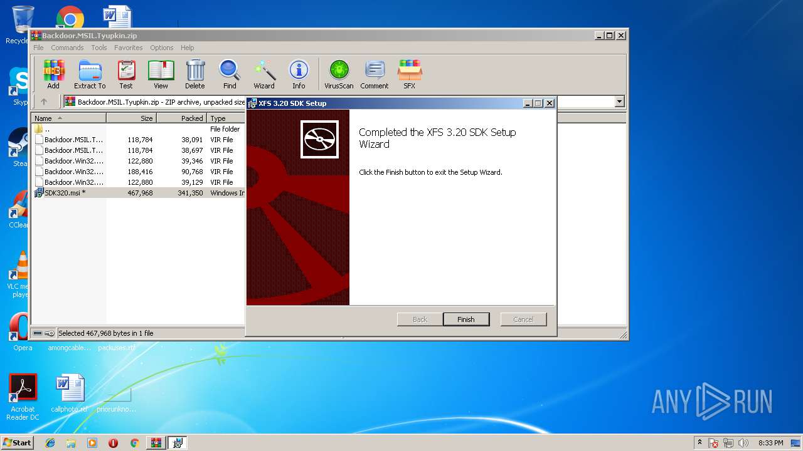Open the Favorites menu

point(129,48)
